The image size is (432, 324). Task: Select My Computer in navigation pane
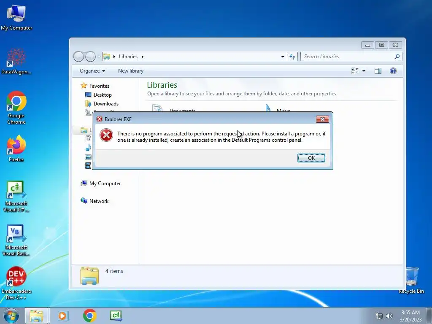(x=101, y=184)
